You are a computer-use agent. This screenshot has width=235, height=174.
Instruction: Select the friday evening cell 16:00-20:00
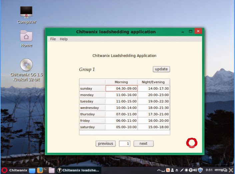point(154,121)
